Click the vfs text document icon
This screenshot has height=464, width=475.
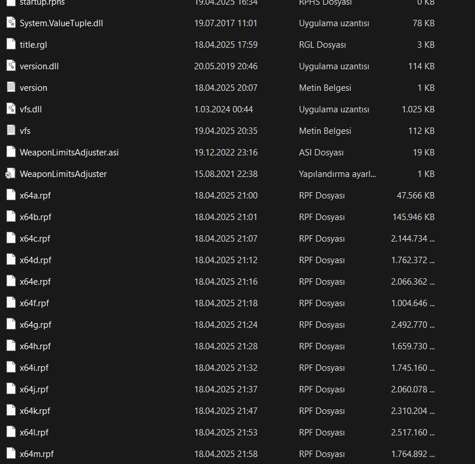coord(10,131)
